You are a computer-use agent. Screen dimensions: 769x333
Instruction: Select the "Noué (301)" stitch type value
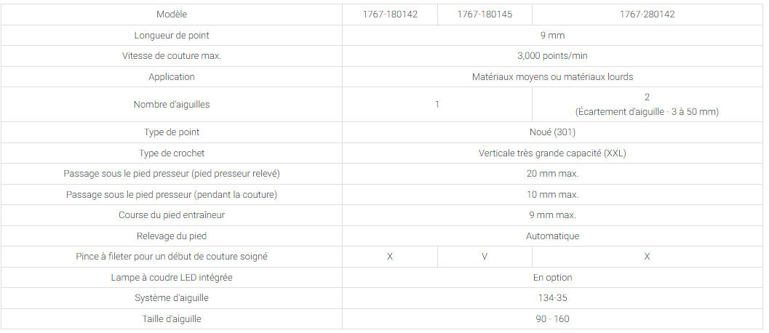point(552,132)
